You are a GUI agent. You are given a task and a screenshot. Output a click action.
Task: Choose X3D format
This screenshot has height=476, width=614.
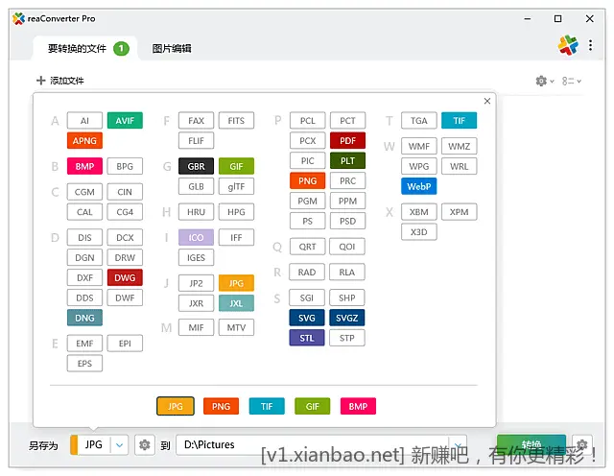(x=419, y=232)
